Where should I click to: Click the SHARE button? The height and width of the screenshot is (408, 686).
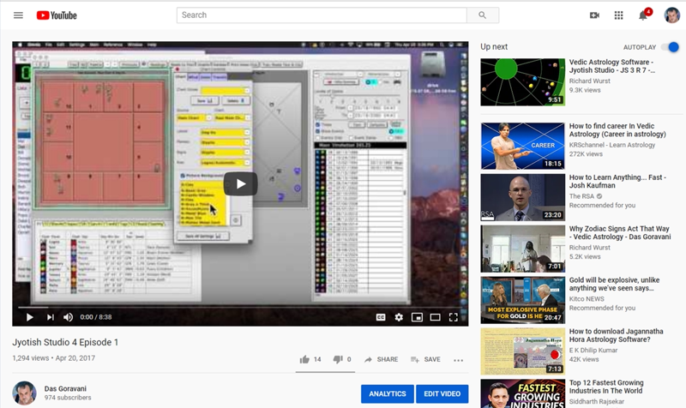[382, 360]
